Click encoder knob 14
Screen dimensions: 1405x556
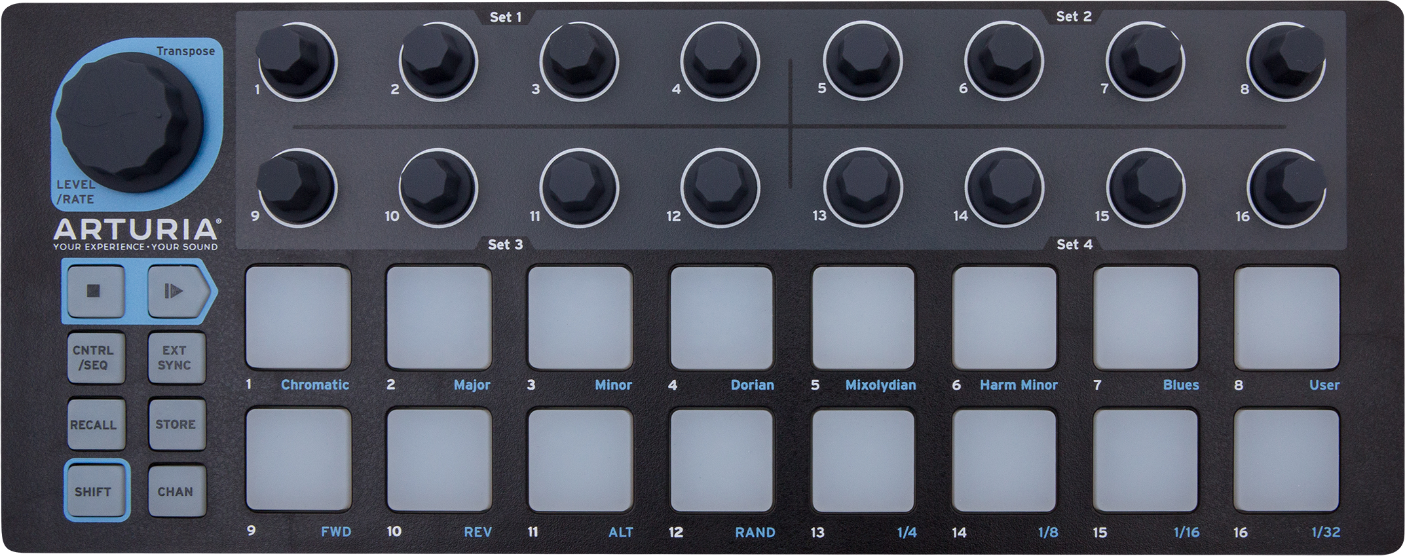(x=1004, y=188)
